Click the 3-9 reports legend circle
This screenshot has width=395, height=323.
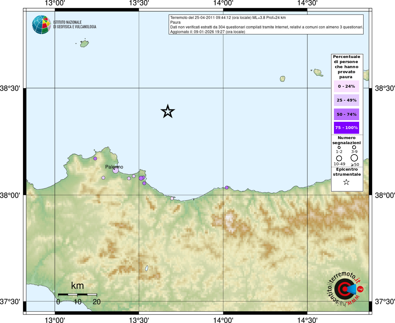(354, 147)
